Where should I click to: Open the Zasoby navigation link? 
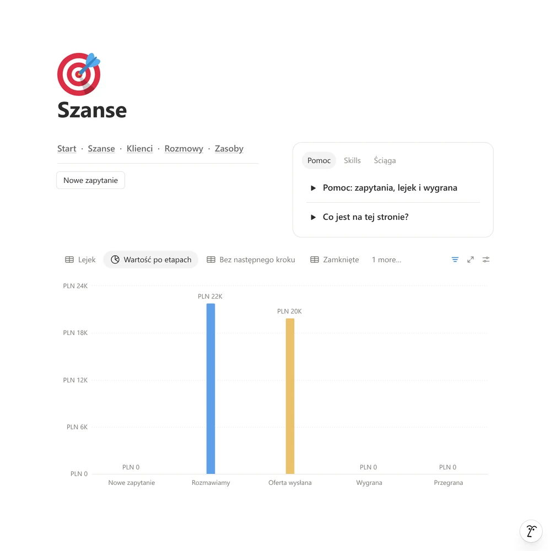point(229,149)
